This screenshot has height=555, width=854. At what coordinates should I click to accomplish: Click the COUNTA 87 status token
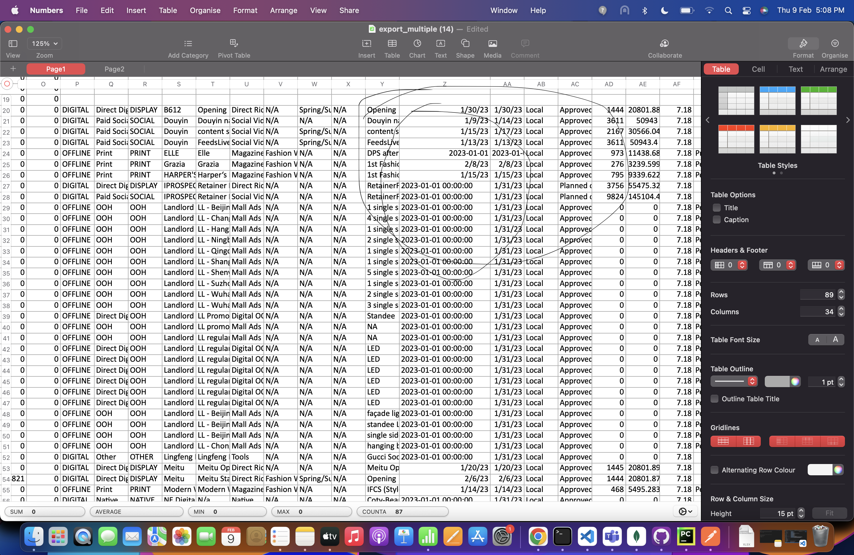(402, 511)
